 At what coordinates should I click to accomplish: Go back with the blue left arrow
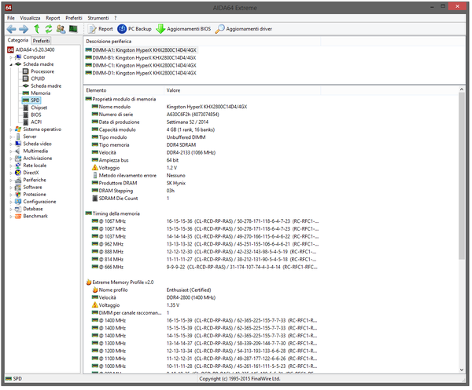point(12,29)
